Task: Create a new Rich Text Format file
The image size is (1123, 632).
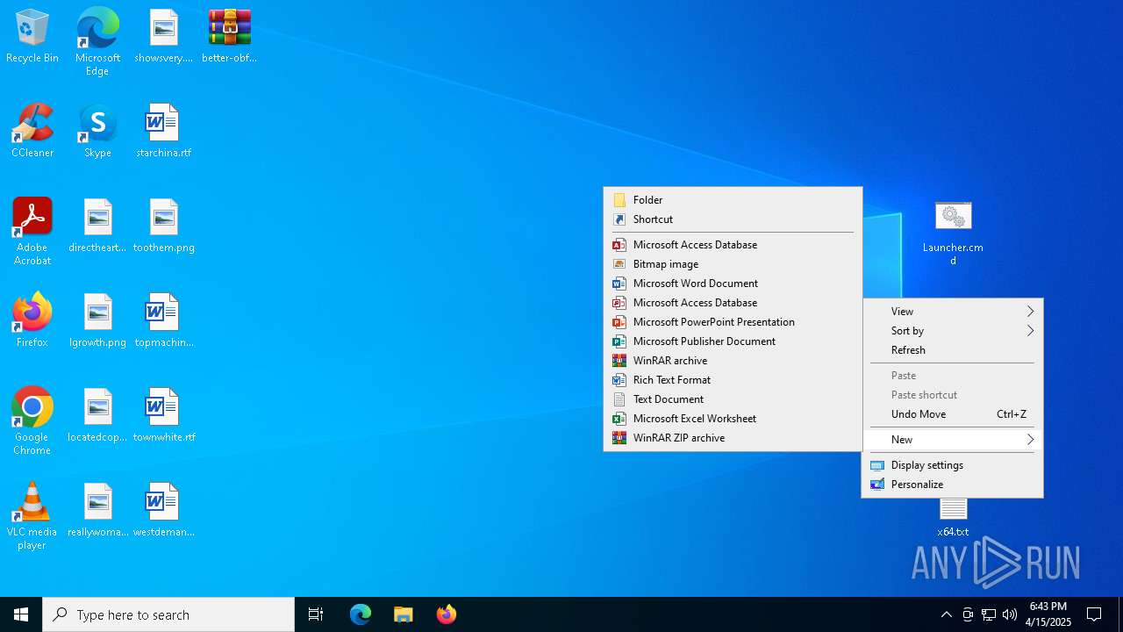Action: 733,380
